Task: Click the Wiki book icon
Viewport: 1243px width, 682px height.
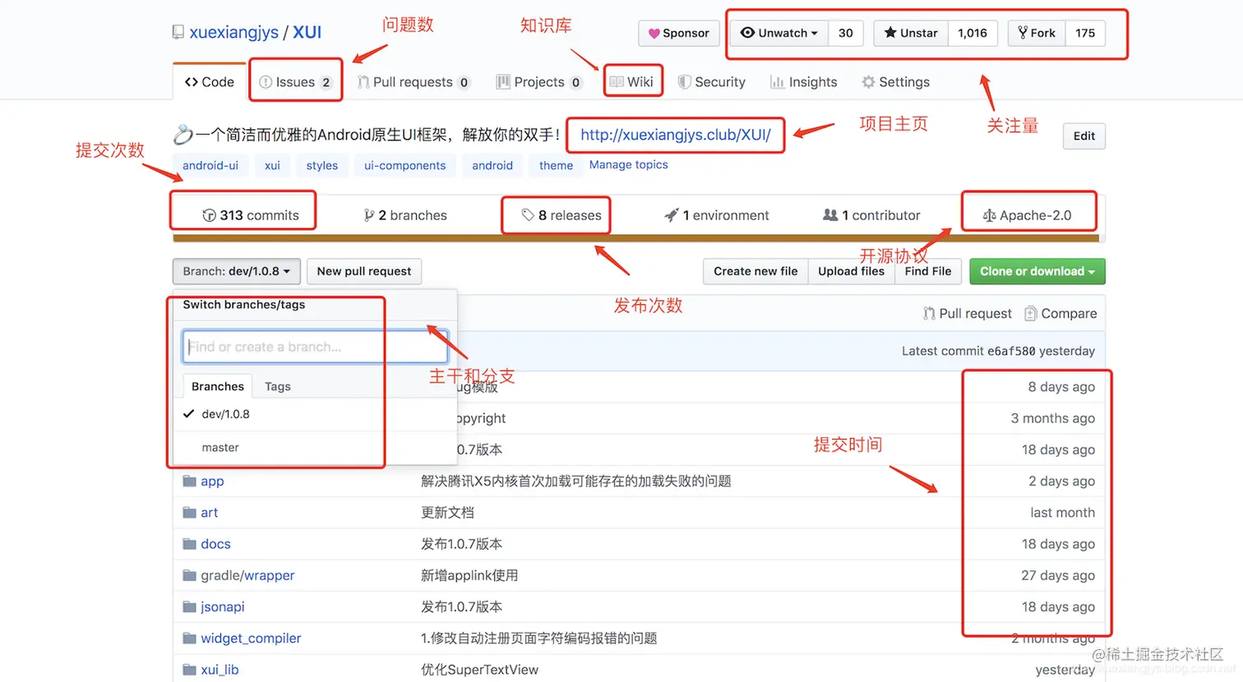Action: click(x=617, y=82)
